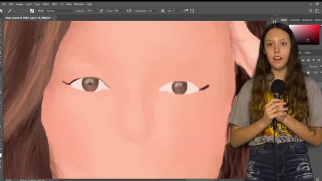Pick a color in the red color field
This screenshot has height=181, width=322.
tap(304, 35)
